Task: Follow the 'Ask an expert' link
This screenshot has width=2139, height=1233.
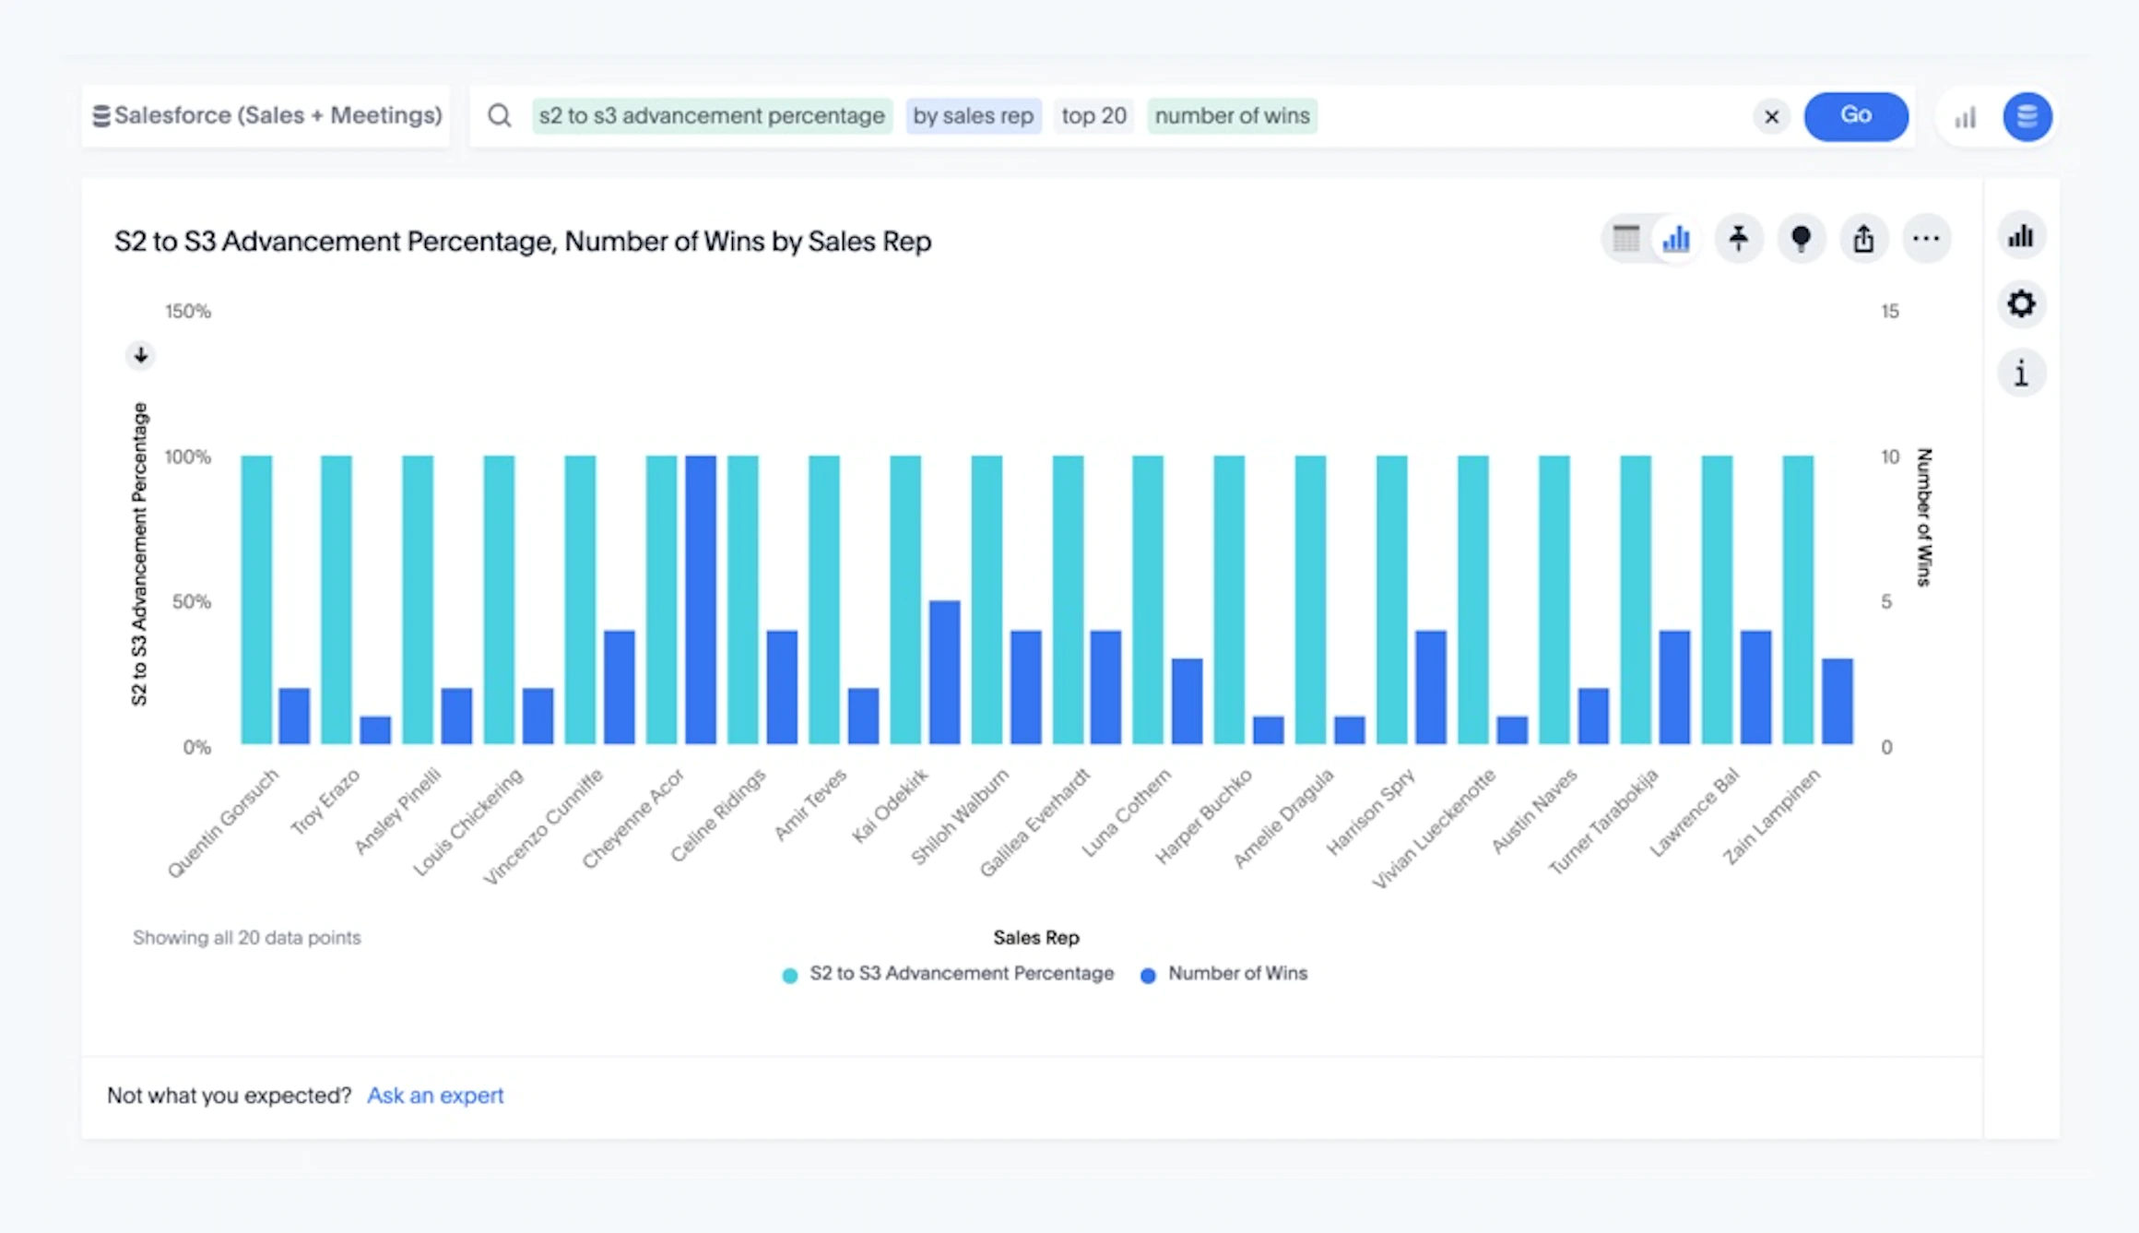Action: click(x=435, y=1096)
